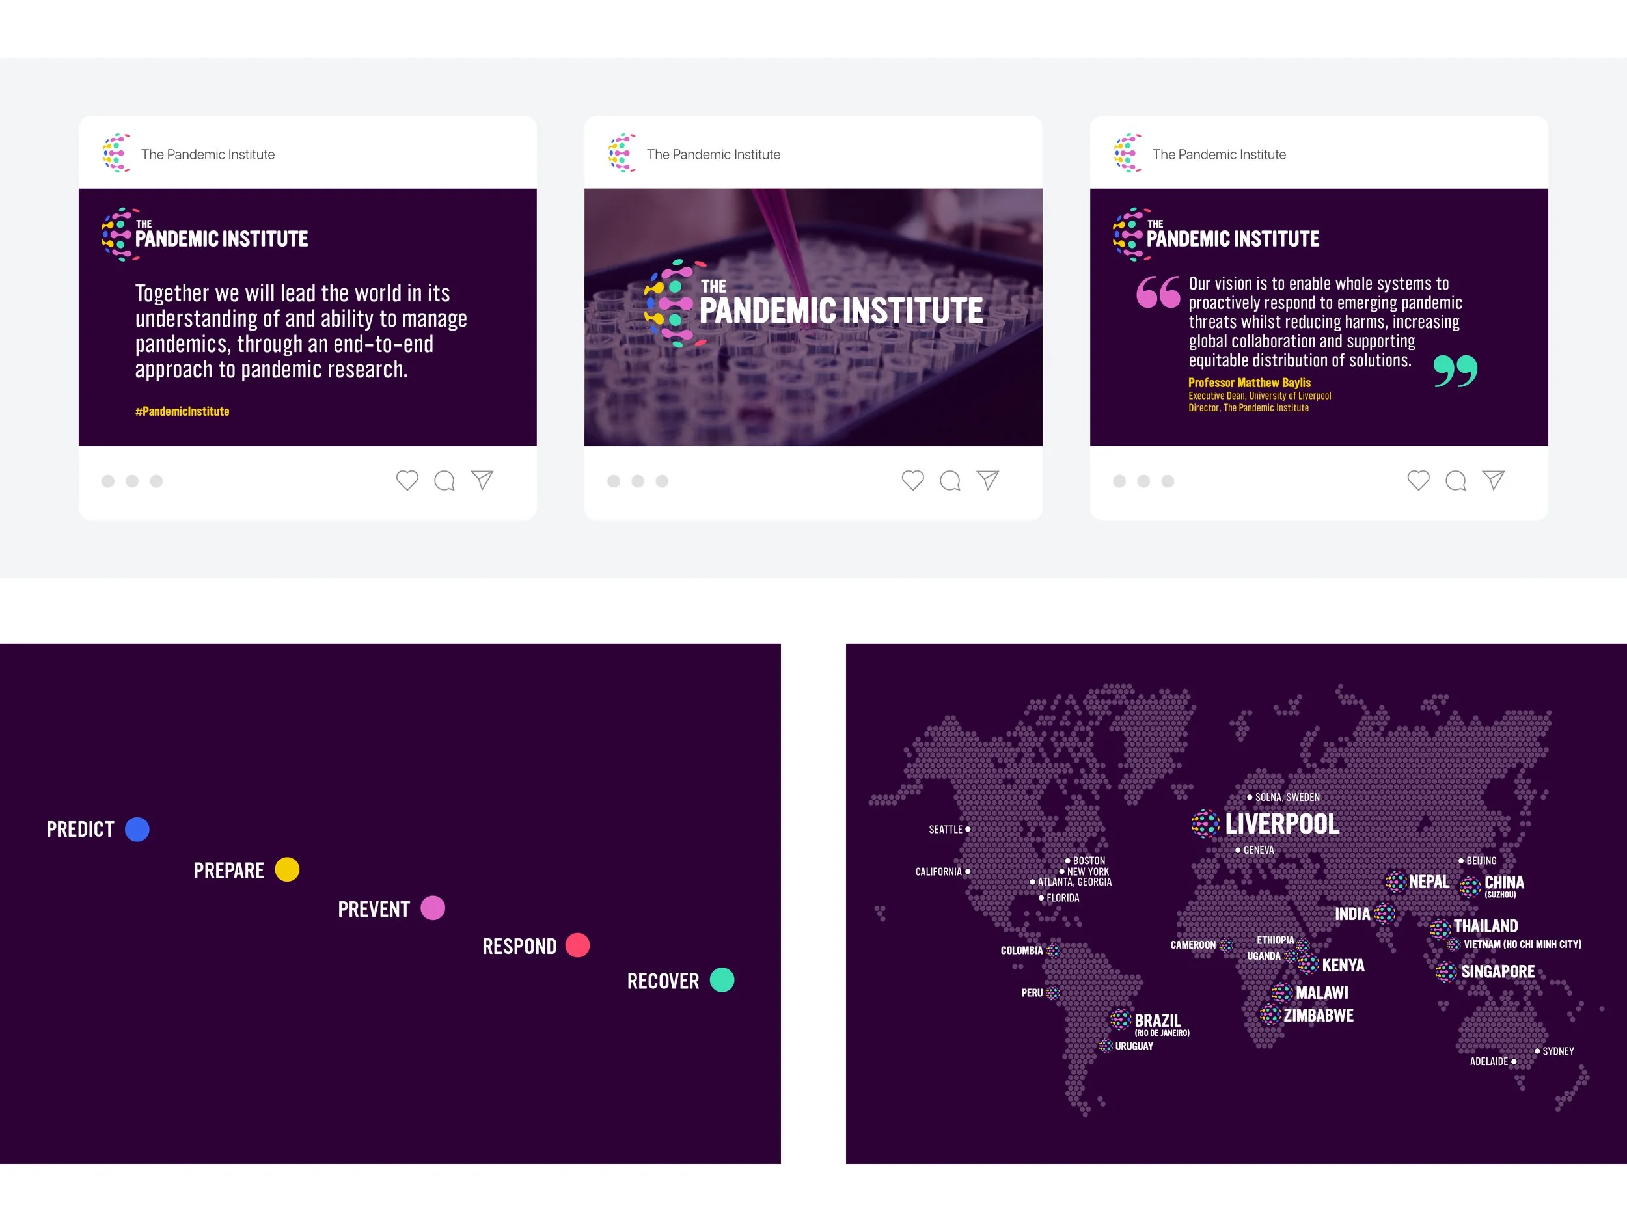Select the Singapore marker icon
The width and height of the screenshot is (1627, 1220).
(x=1446, y=971)
